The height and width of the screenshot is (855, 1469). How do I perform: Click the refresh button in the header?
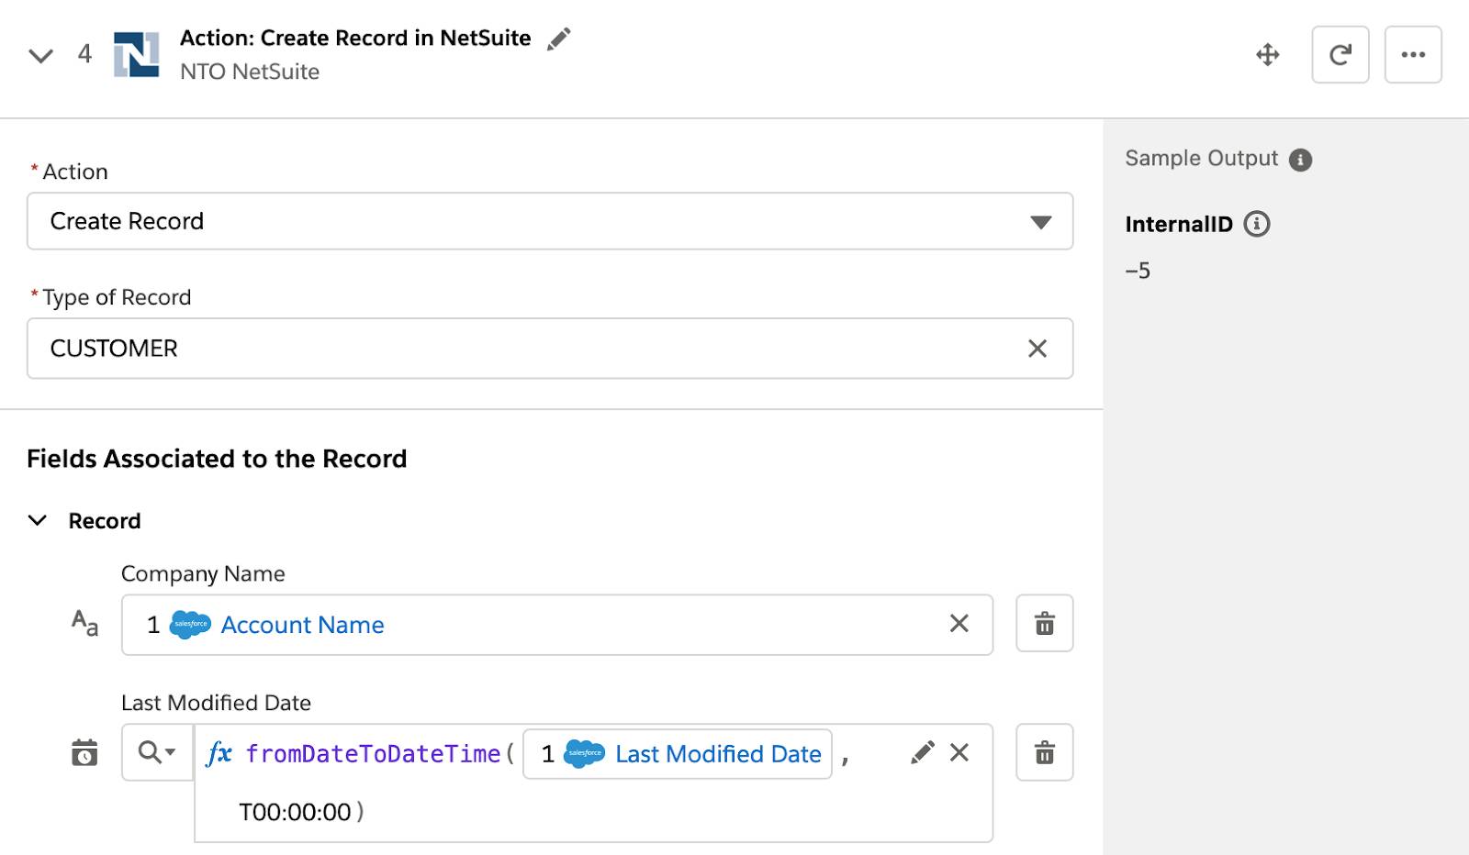tap(1340, 55)
